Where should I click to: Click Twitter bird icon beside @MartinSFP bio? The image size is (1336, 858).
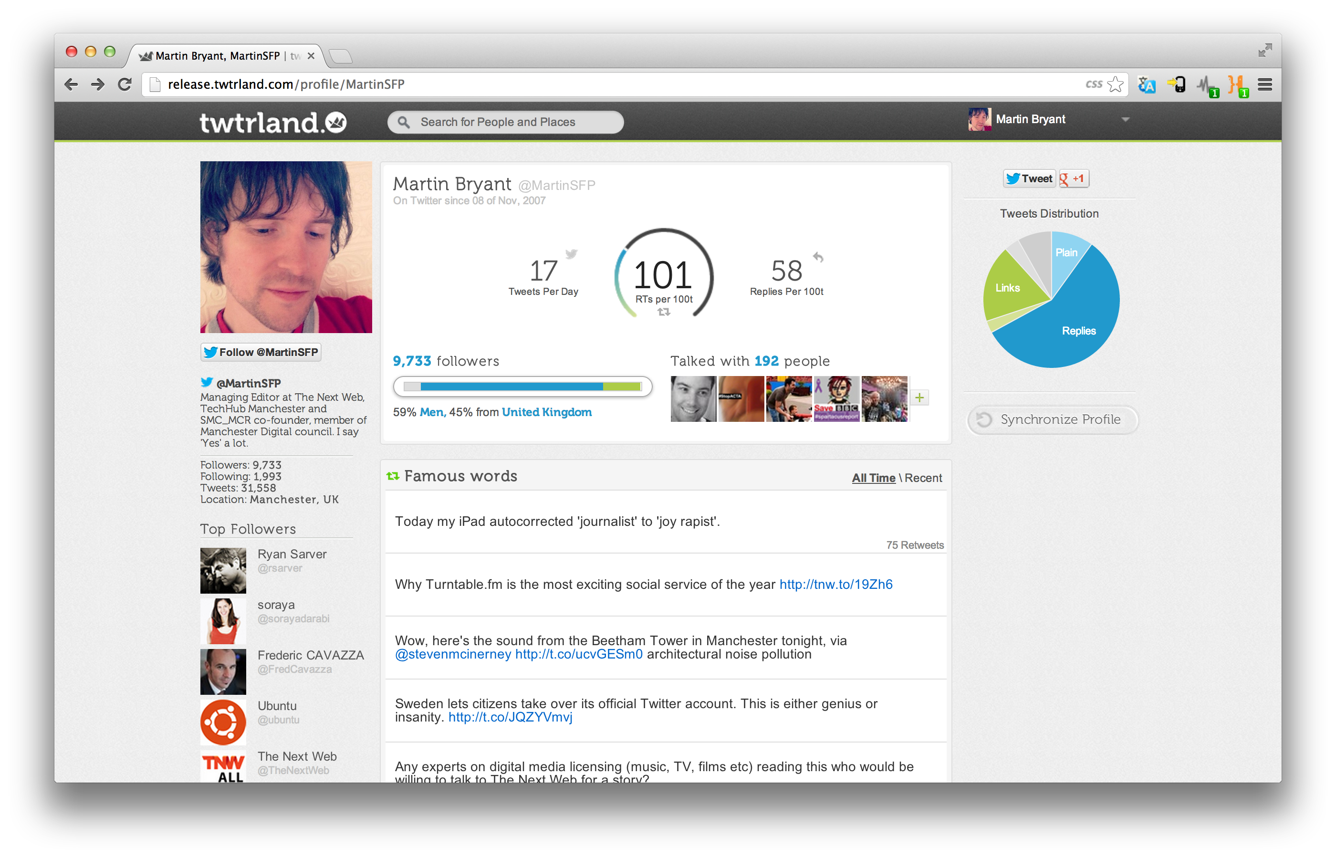(206, 382)
